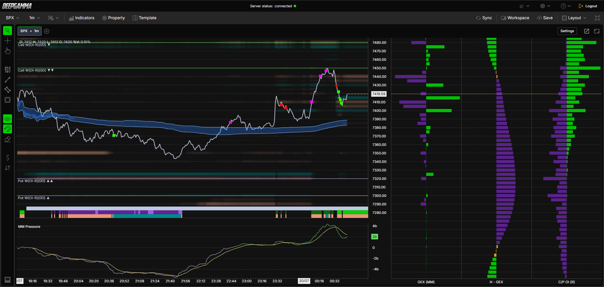Click the up-down arrows sort tool
This screenshot has width=604, height=287.
(x=8, y=168)
